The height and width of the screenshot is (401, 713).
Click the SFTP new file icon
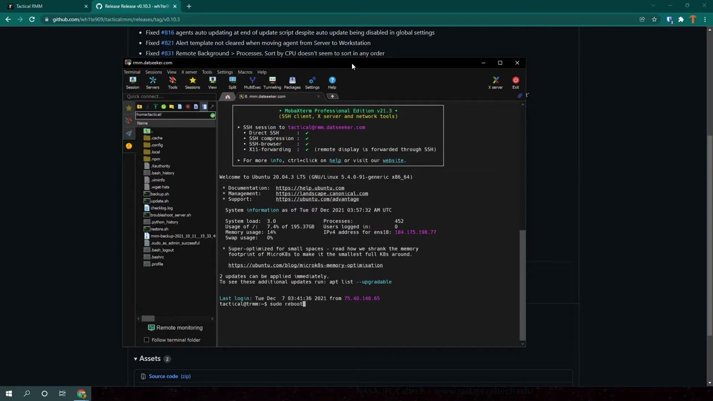[x=179, y=106]
